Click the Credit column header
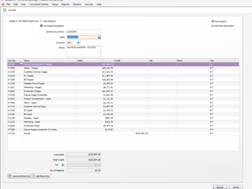This screenshot has height=189, width=252. coord(131,60)
